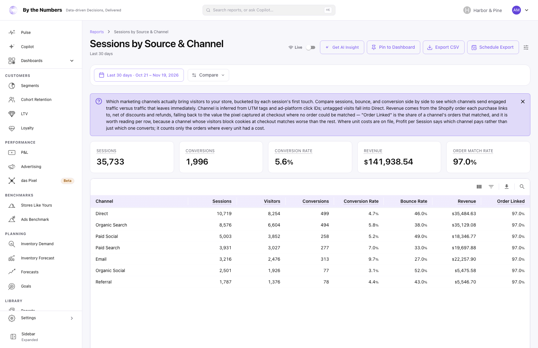The image size is (538, 348).
Task: Click Pin to Dashboard button
Action: click(x=393, y=47)
